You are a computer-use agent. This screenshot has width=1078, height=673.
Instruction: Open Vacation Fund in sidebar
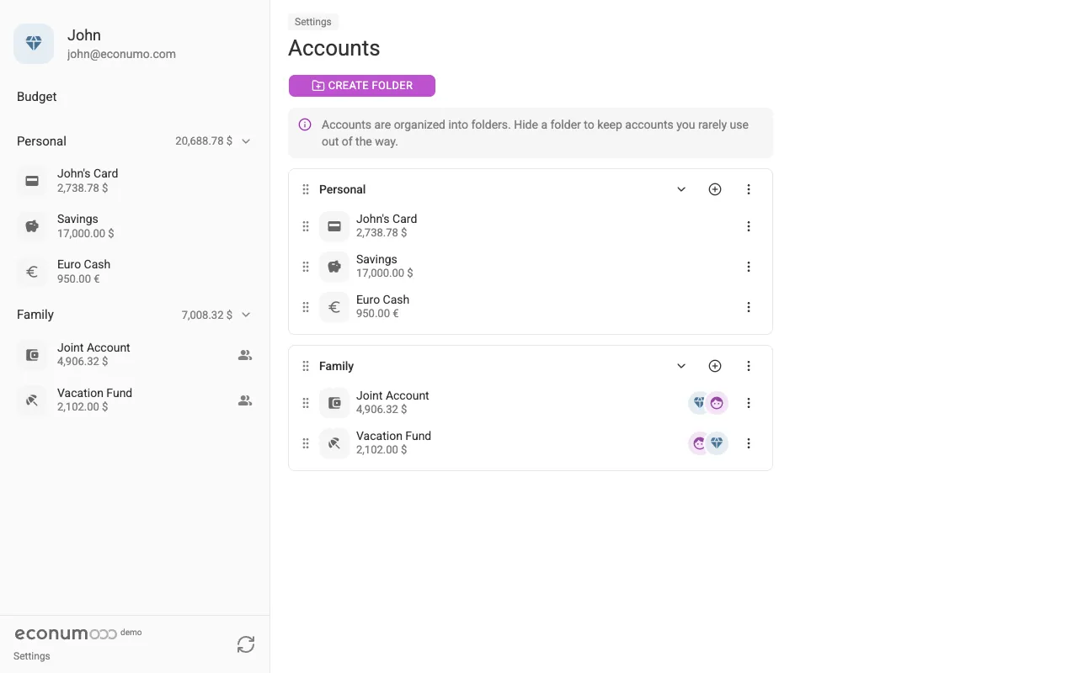pyautogui.click(x=135, y=400)
